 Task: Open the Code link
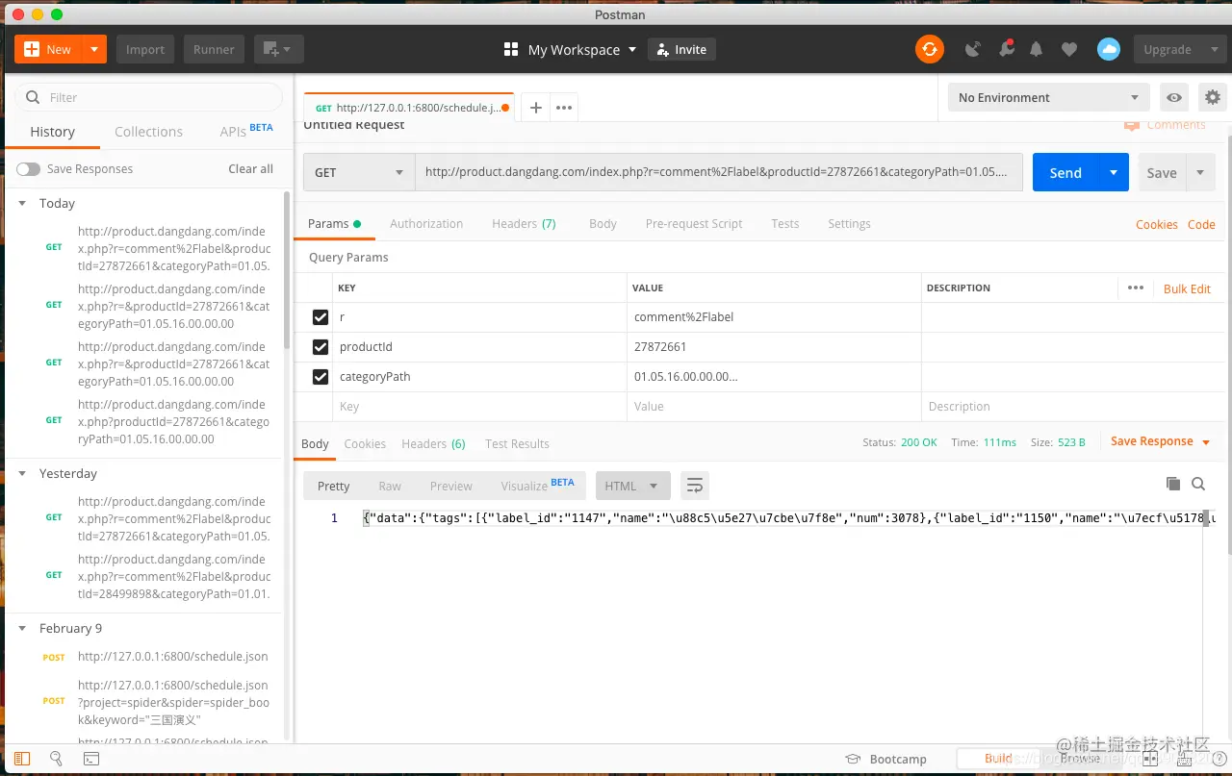[1201, 224]
